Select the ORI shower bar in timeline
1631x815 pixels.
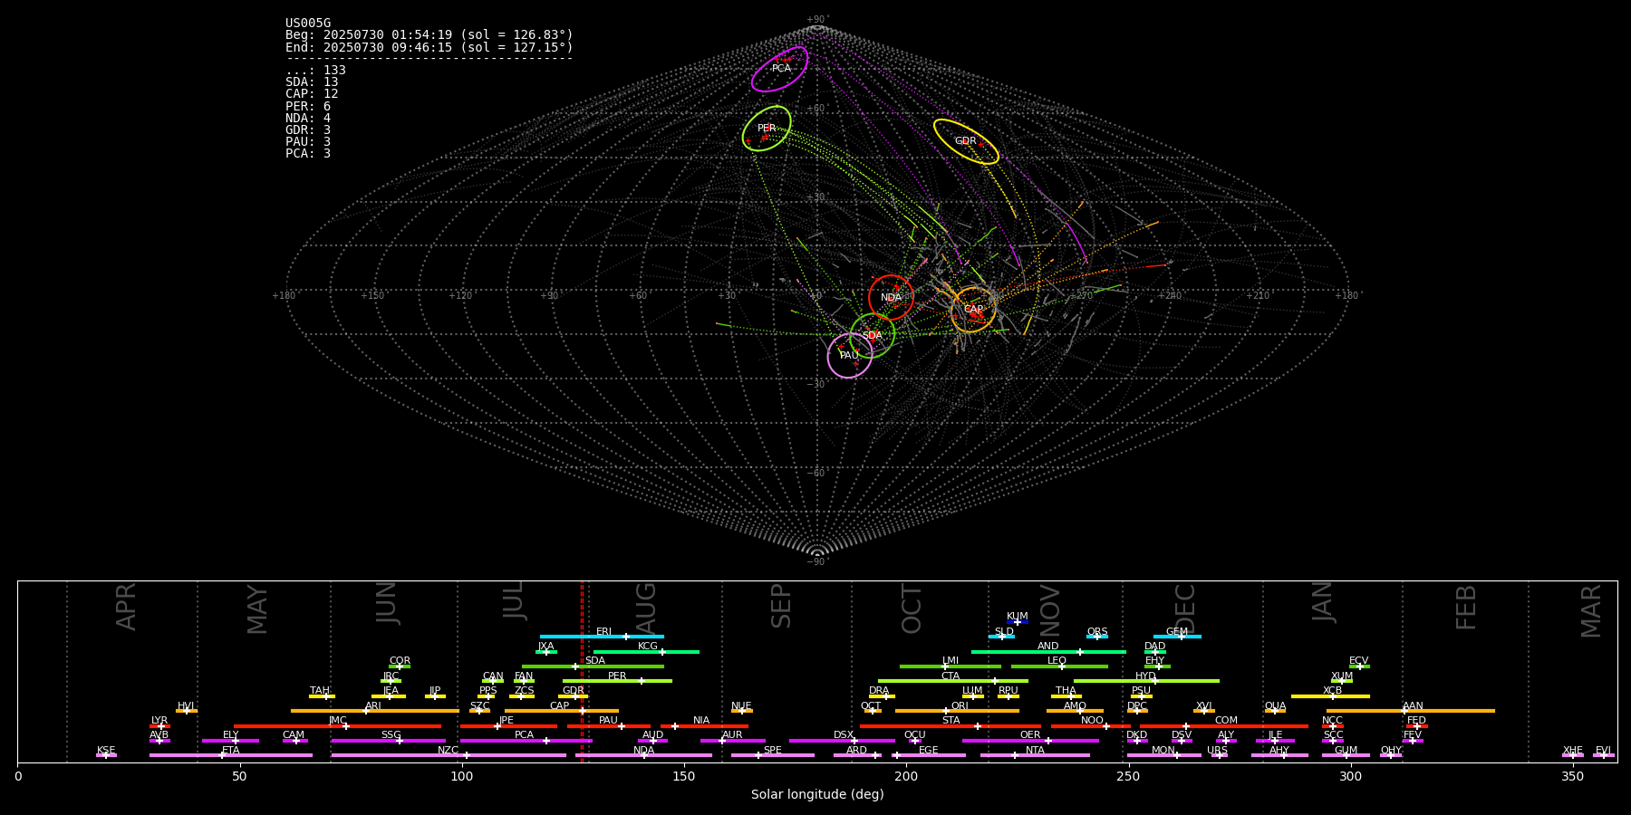(957, 711)
